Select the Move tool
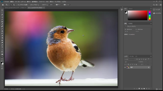Screen dimensions: 163x91 click(x=2, y=10)
